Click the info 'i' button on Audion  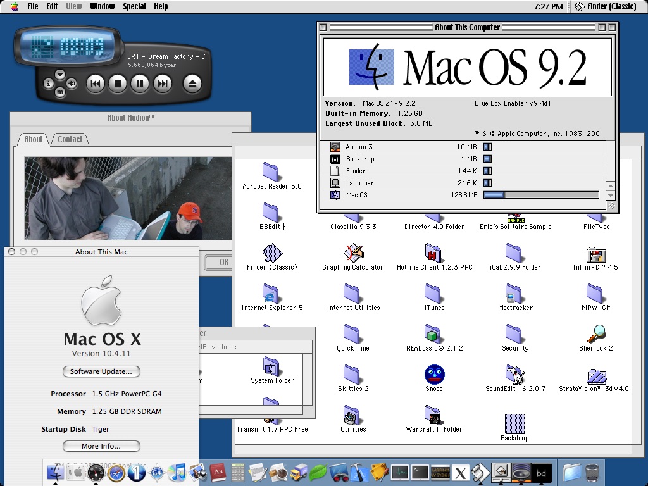point(49,84)
